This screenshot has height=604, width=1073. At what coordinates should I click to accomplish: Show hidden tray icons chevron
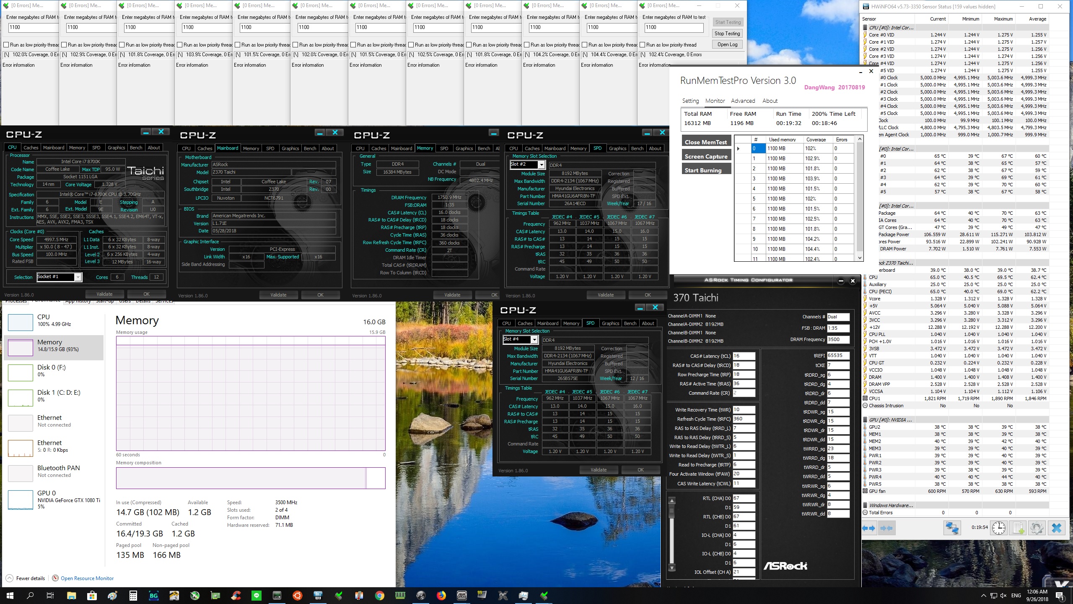coord(984,596)
